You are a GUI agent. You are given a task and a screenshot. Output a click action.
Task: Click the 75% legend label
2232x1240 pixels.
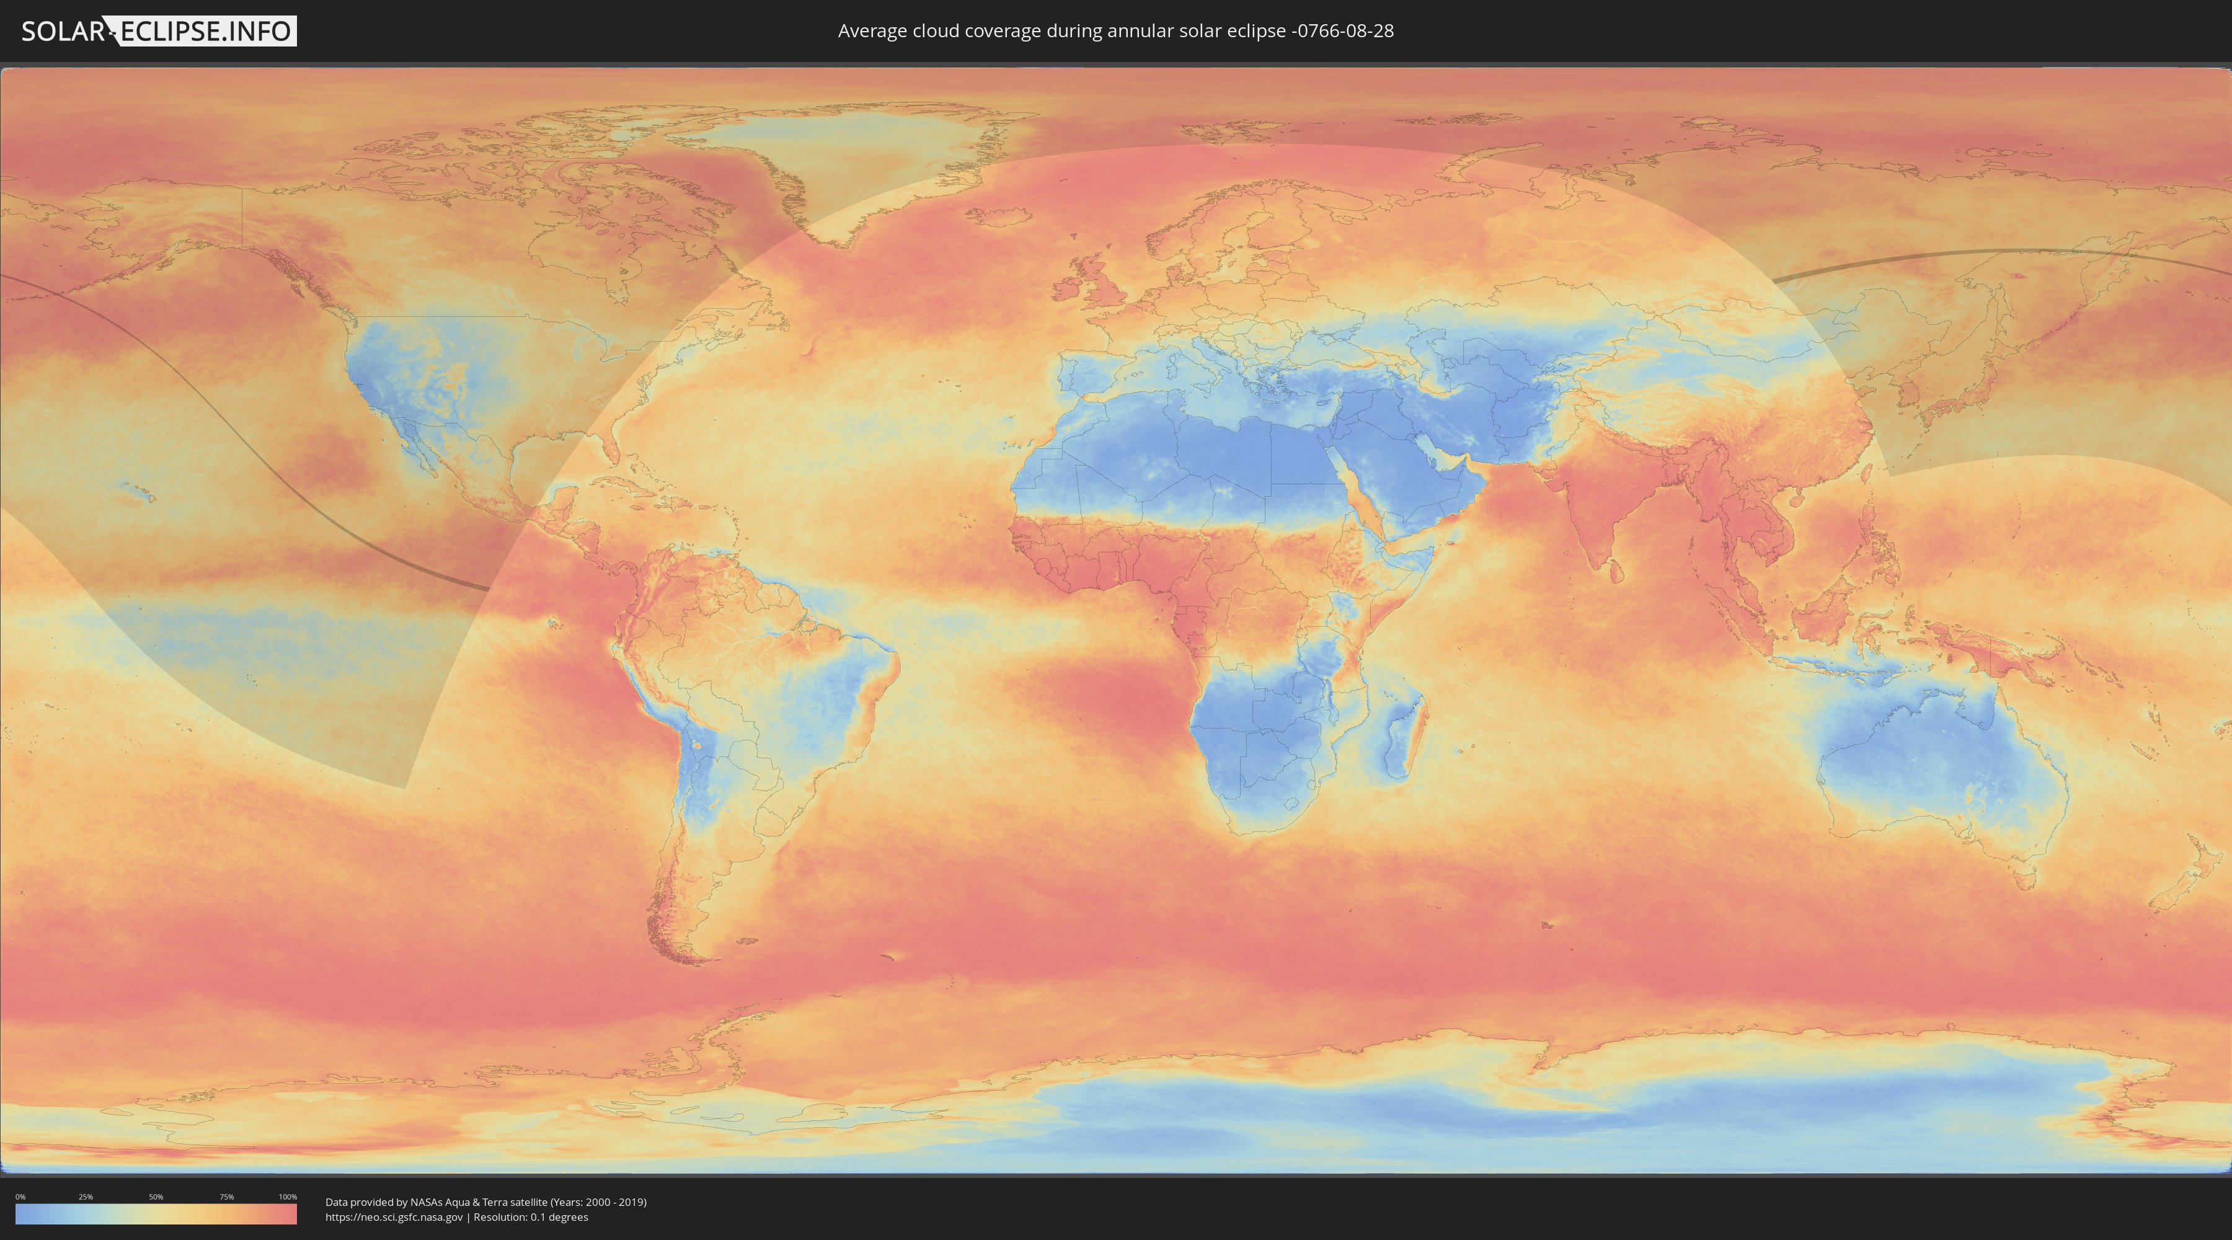[226, 1197]
